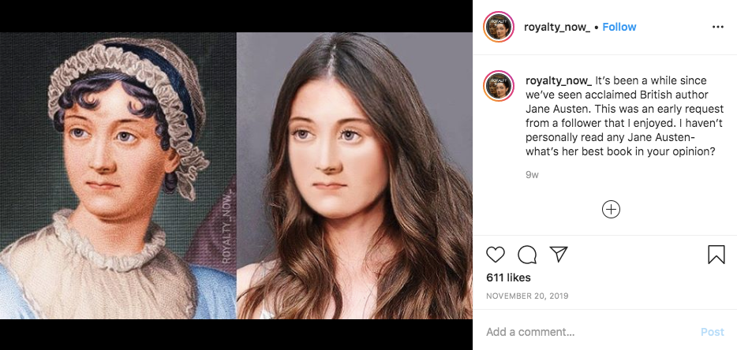Focus the Add a comment field

tap(584, 332)
